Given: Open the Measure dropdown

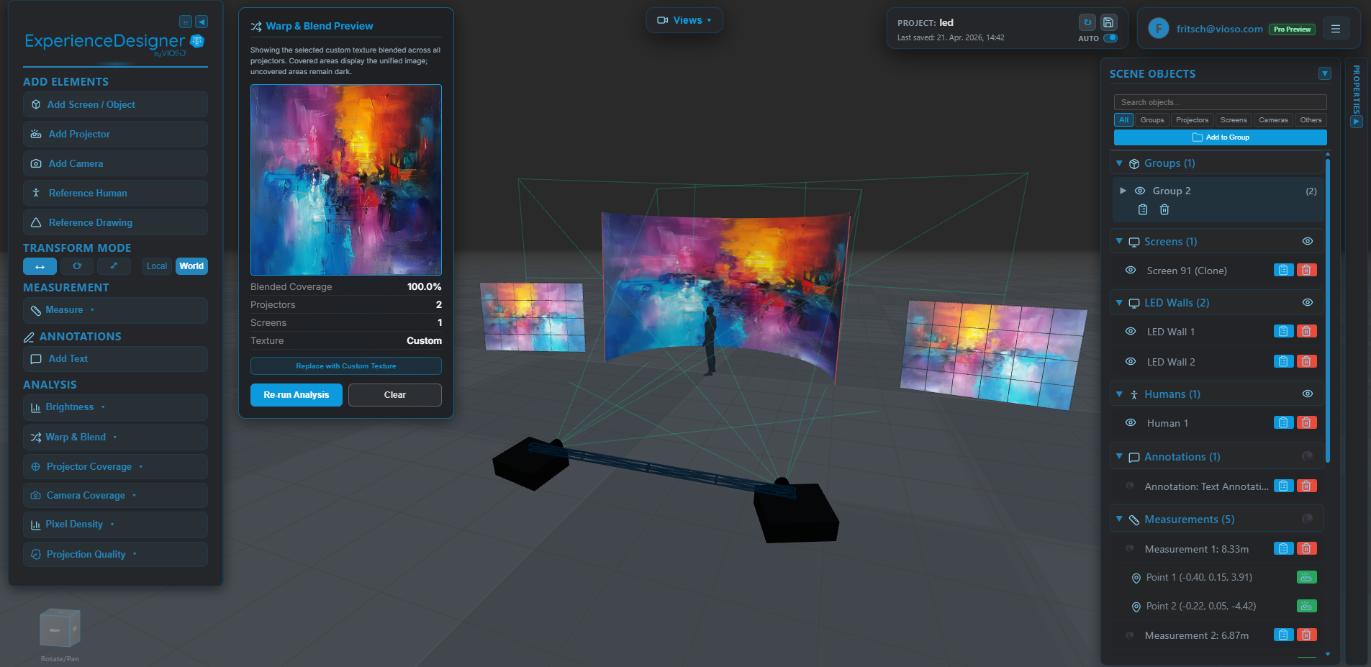Looking at the screenshot, I should point(91,310).
